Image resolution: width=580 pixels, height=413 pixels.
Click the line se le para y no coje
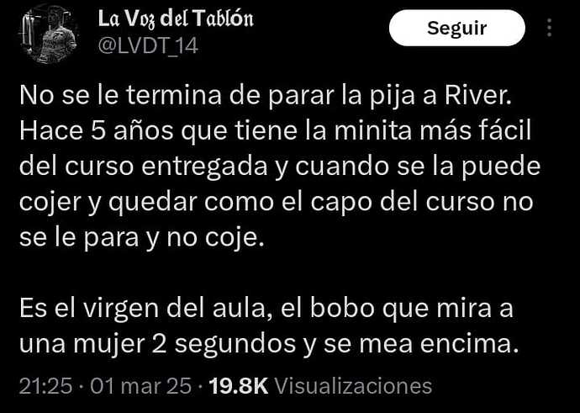tap(142, 237)
